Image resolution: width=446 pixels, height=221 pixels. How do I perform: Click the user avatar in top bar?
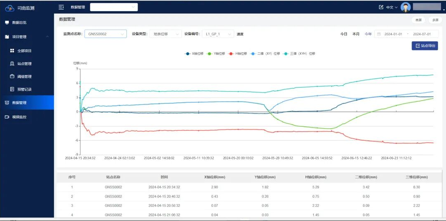coord(406,7)
